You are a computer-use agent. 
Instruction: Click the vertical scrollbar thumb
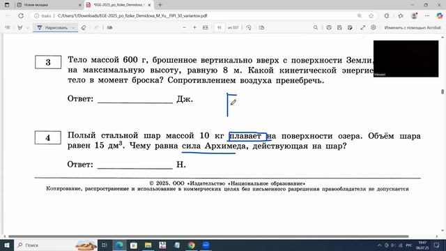[x=443, y=91]
